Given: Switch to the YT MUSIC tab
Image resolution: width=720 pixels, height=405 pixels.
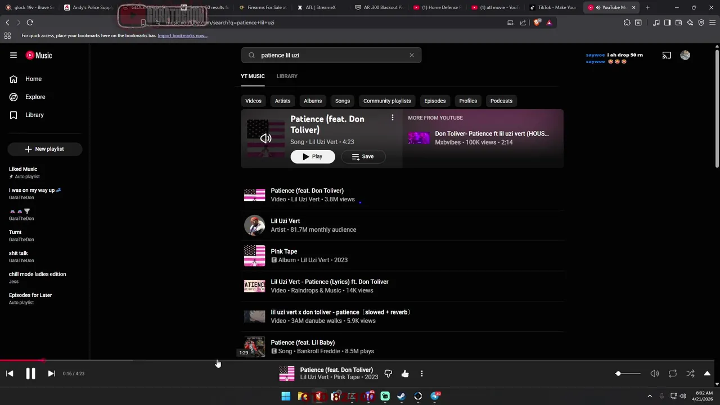Looking at the screenshot, I should click(x=253, y=76).
